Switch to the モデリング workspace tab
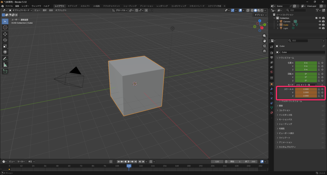The height and width of the screenshot is (175, 327). pyautogui.click(x=72, y=6)
